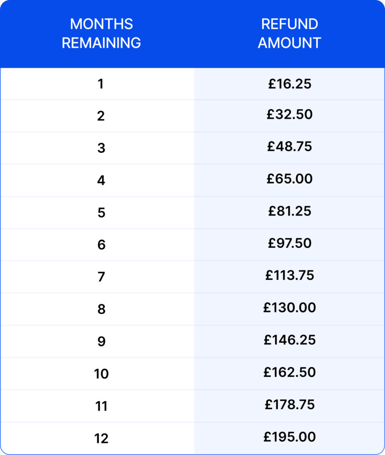Click the £65.00 refund cell
This screenshot has height=455, width=385.
[x=290, y=179]
